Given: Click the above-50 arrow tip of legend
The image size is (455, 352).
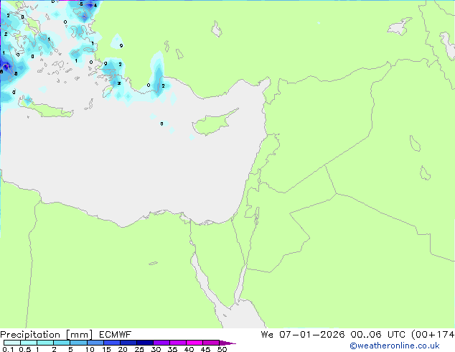Looking at the screenshot, I should point(227,343).
